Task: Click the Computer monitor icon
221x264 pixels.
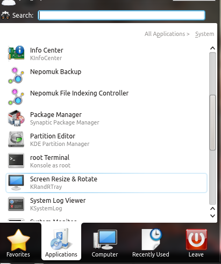Action: click(x=105, y=240)
